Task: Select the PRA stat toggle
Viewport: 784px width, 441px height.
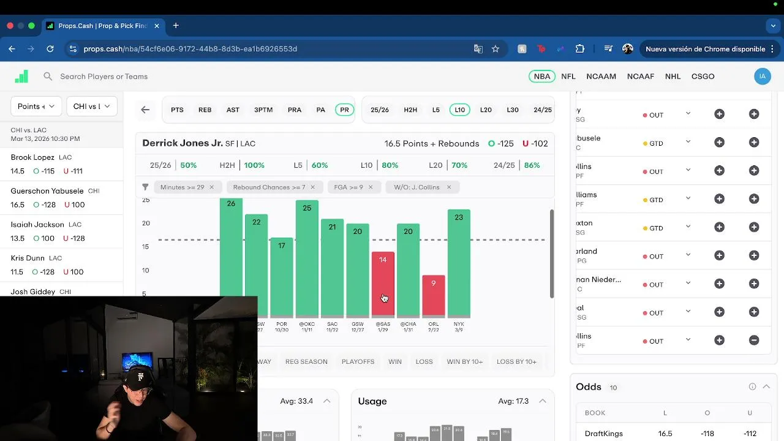Action: click(295, 110)
